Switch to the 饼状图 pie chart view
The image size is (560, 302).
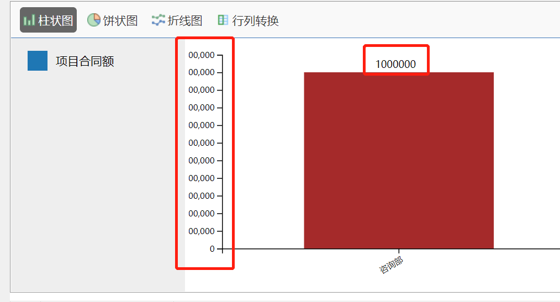(113, 20)
